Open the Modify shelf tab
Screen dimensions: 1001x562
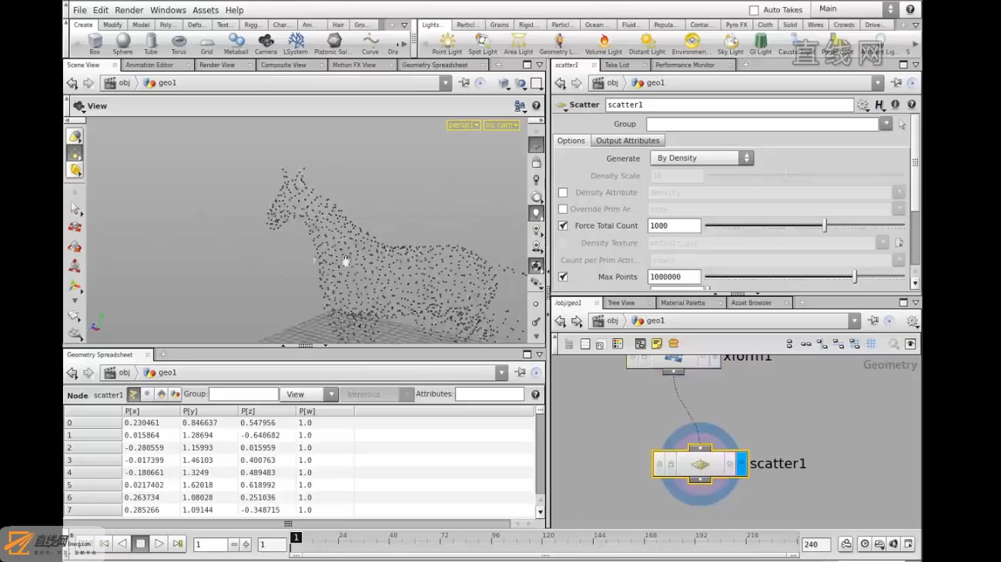pos(112,25)
